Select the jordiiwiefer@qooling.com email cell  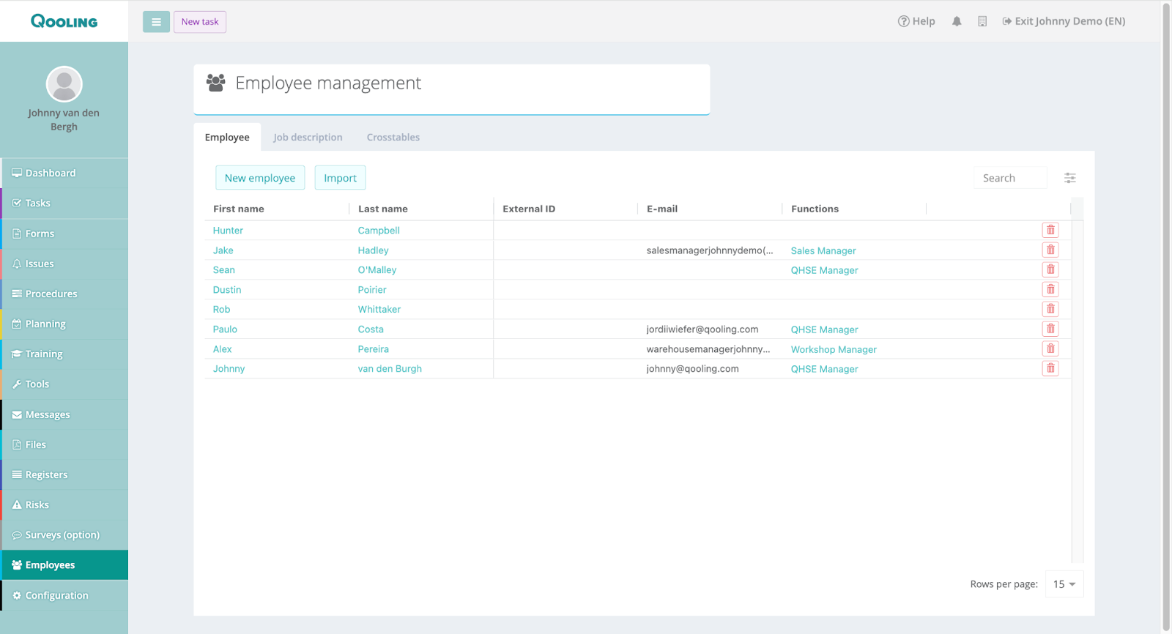coord(702,329)
